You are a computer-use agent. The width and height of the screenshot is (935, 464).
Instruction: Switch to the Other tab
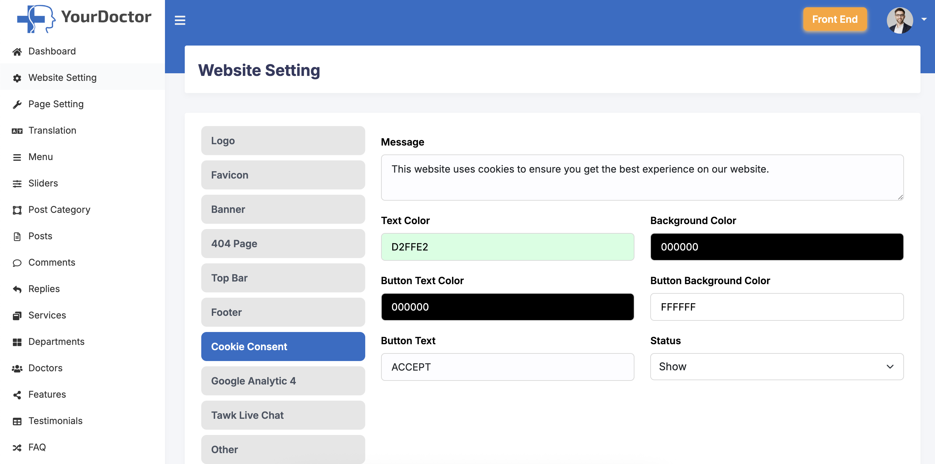pyautogui.click(x=283, y=449)
